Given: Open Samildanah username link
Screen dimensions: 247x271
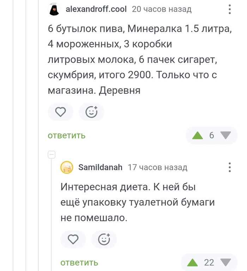Looking at the screenshot, I should click(x=100, y=167).
